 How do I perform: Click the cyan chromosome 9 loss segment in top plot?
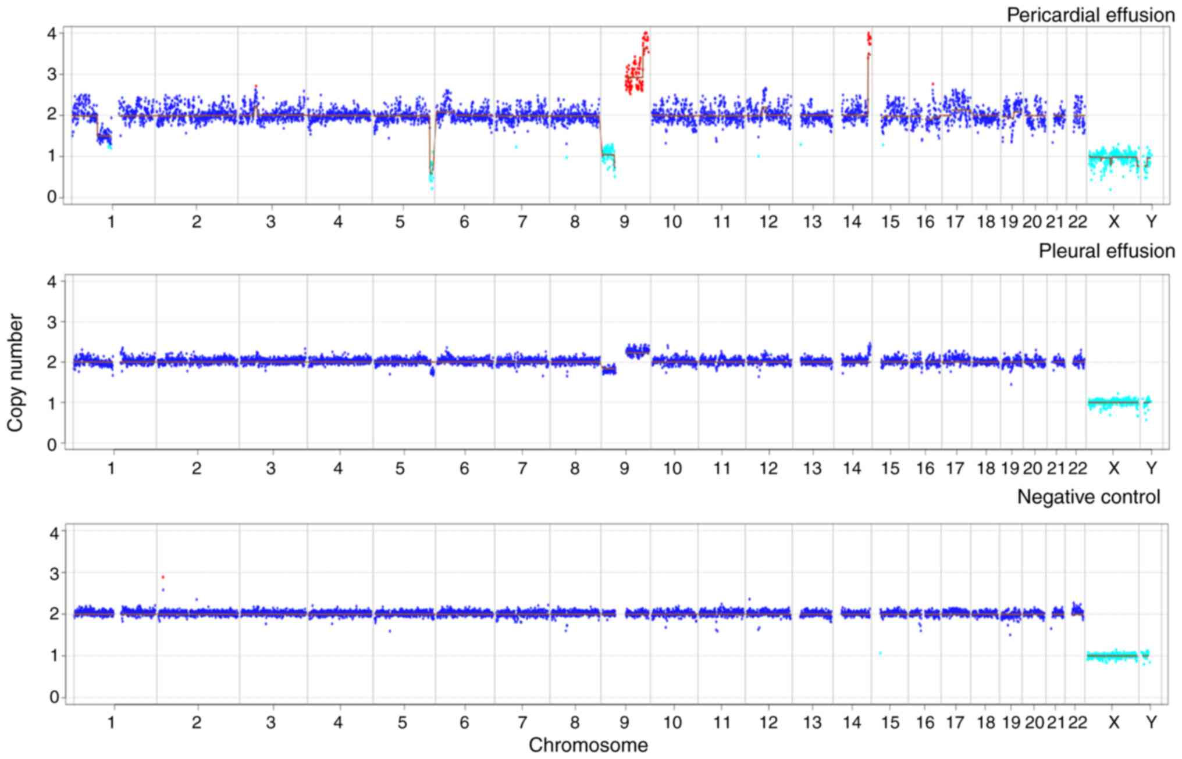(608, 154)
